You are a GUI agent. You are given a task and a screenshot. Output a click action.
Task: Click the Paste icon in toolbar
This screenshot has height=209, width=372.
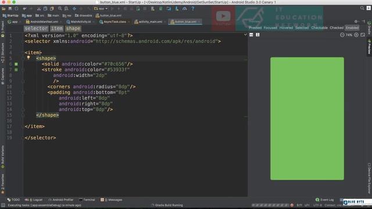[52, 9]
